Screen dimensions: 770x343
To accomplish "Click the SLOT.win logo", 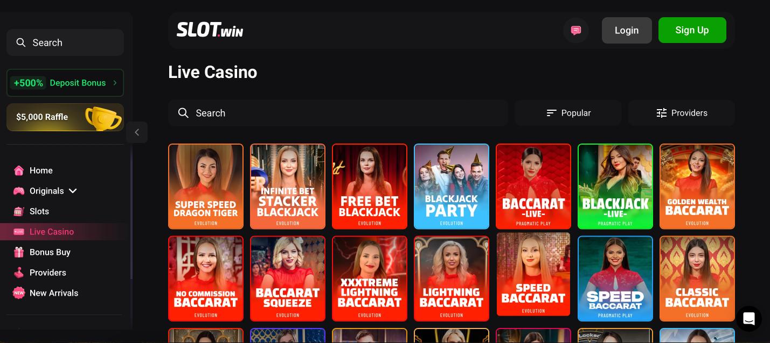I will point(210,30).
